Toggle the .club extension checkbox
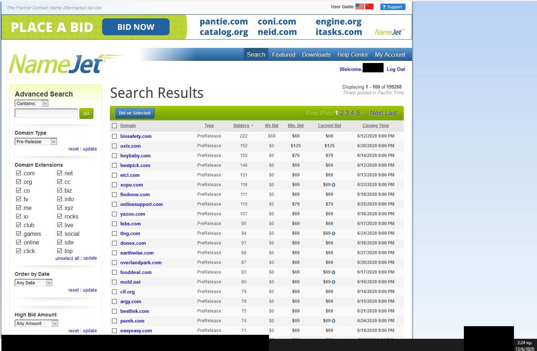This screenshot has height=351, width=537. [x=18, y=225]
